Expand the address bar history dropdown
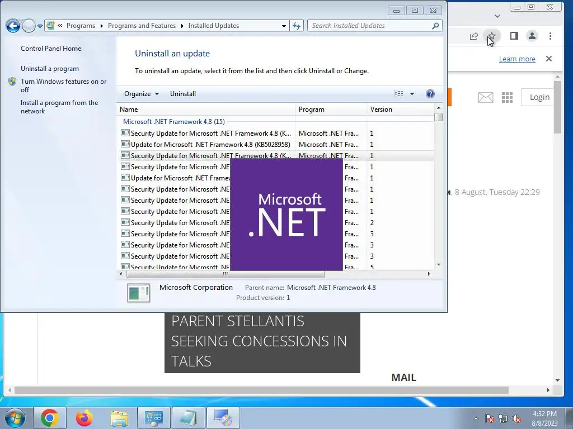Screen dimensions: 573x429 (284, 26)
